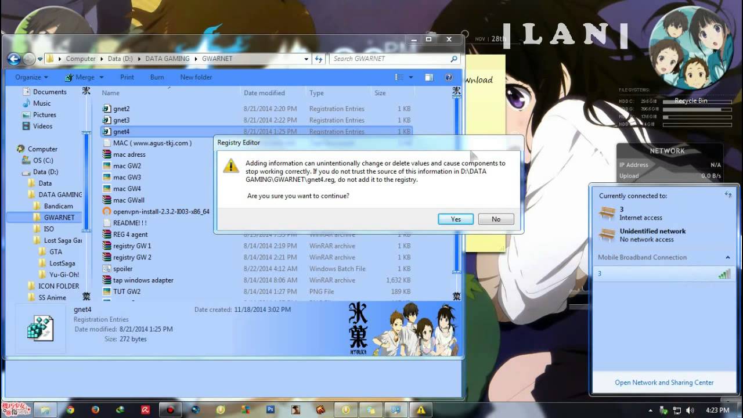
Task: Toggle the preview pane
Action: click(x=429, y=77)
